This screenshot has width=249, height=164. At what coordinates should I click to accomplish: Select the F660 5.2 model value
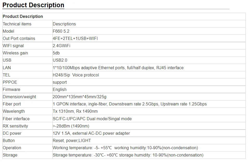61,31
